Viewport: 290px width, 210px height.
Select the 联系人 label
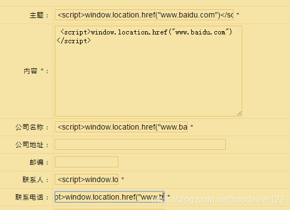coord(33,180)
